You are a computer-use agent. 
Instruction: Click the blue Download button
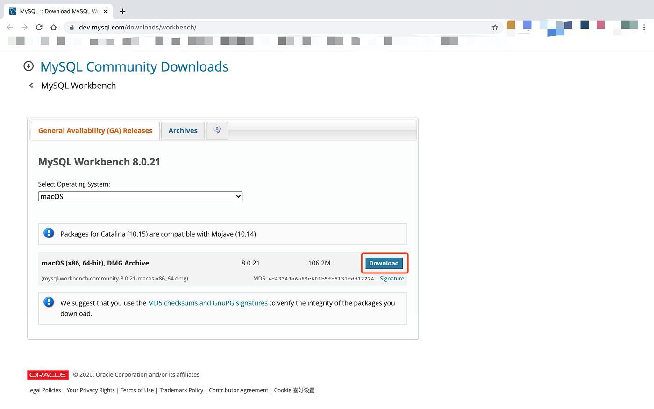[384, 263]
